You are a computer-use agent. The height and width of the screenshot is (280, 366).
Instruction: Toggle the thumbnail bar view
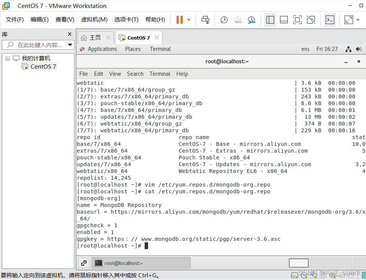point(284,20)
